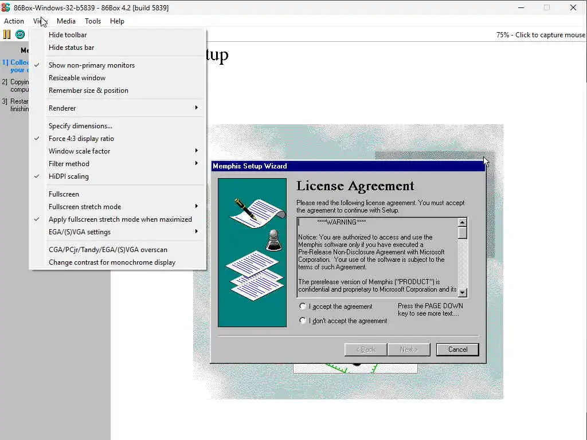Click the license scrollbar thumb
The height and width of the screenshot is (440, 587).
463,233
